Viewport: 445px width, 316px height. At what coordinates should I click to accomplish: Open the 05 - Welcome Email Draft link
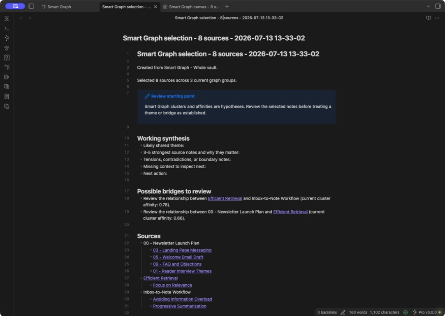click(x=178, y=257)
